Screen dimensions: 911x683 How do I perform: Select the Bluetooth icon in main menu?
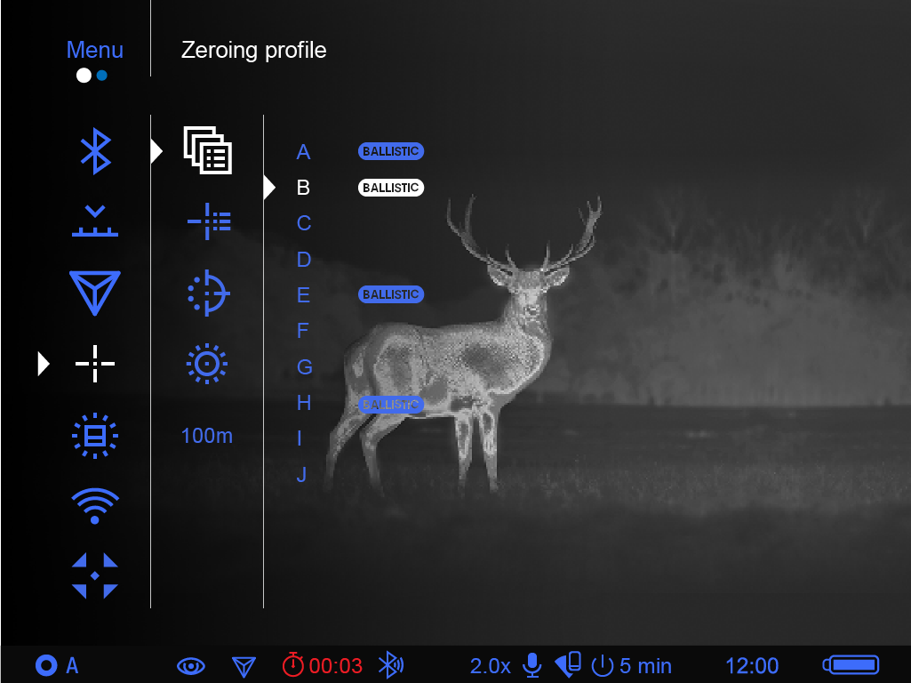click(x=95, y=150)
